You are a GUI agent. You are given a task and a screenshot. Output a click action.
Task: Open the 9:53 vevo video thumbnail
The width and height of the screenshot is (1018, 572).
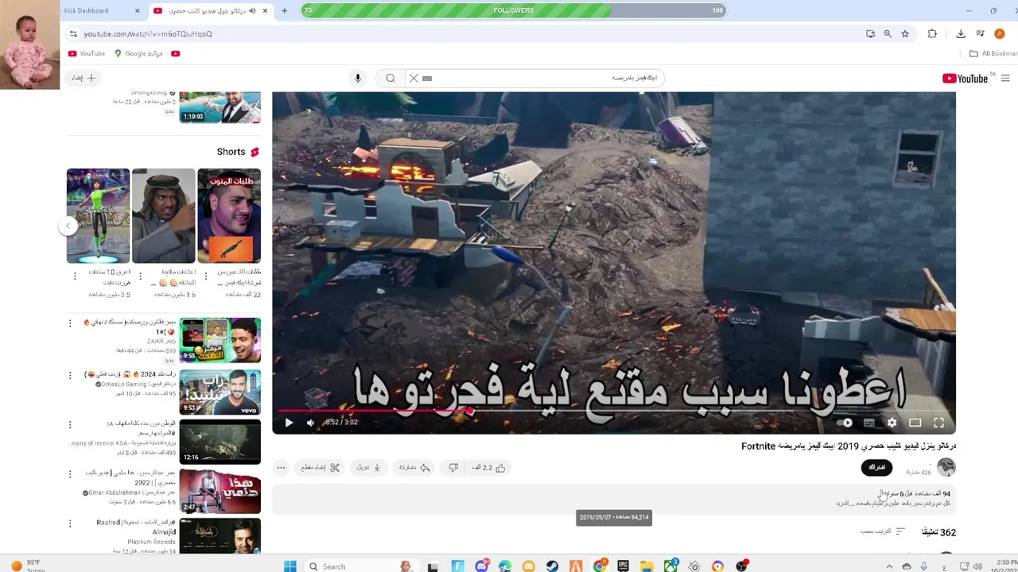(x=220, y=392)
